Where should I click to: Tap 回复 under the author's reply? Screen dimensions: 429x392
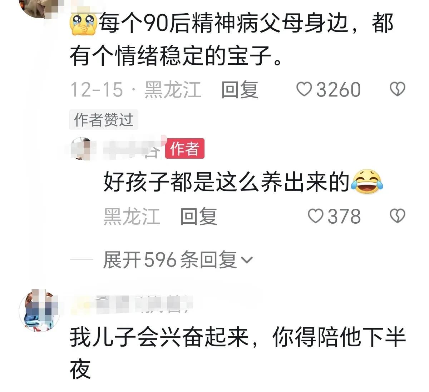point(199,217)
